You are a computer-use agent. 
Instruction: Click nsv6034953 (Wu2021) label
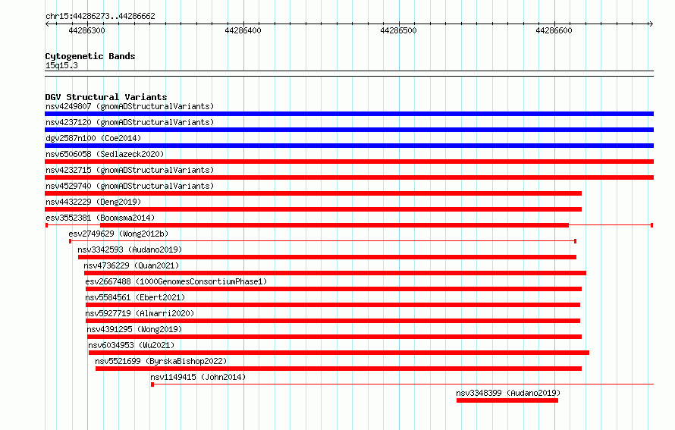(131, 345)
